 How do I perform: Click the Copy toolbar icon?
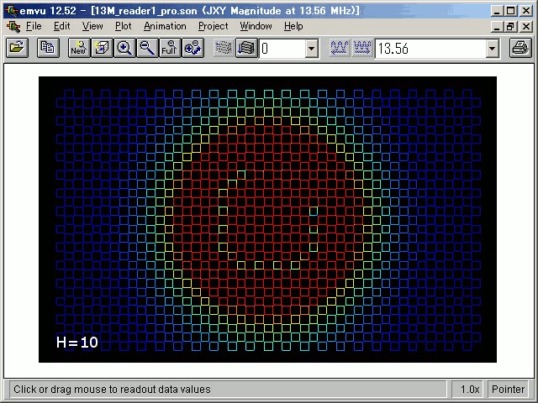(x=48, y=48)
